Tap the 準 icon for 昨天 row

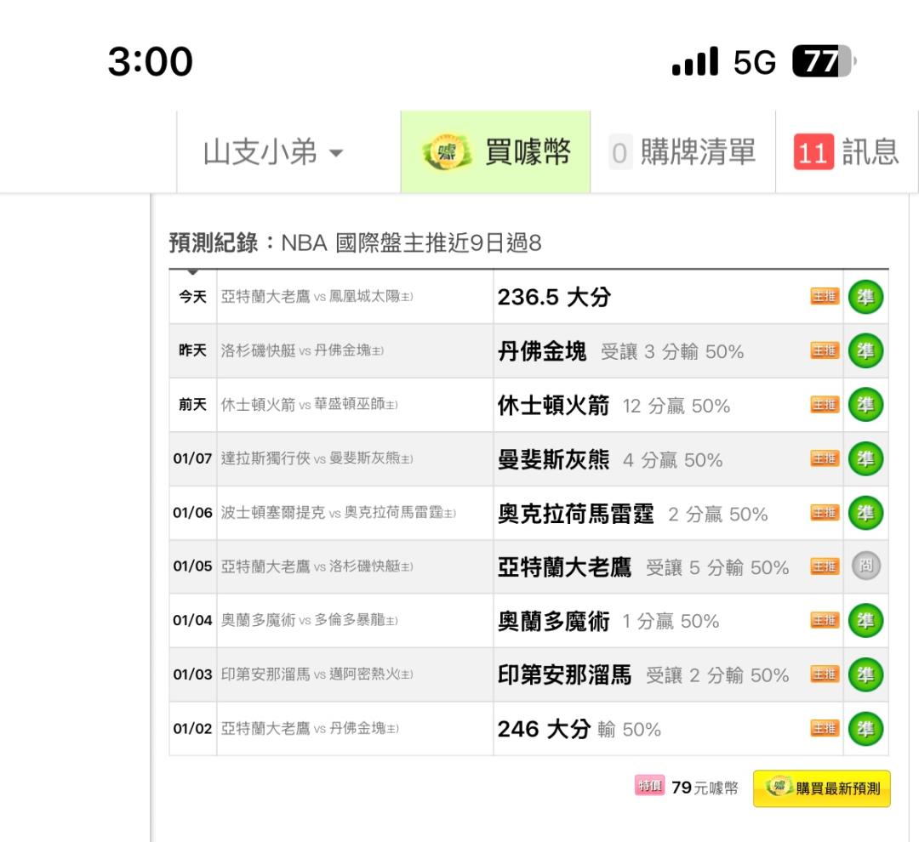pyautogui.click(x=865, y=350)
